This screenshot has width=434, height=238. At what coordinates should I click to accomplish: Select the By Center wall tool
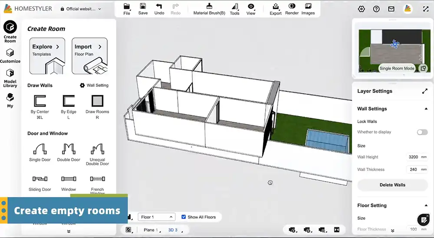pos(40,107)
